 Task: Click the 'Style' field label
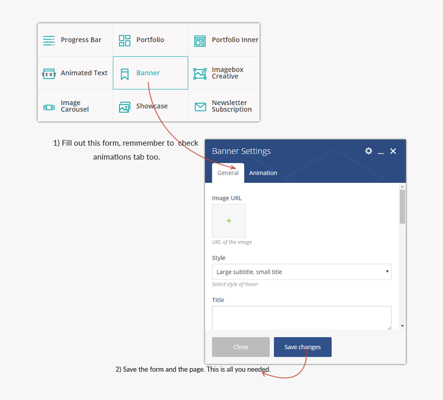click(x=219, y=258)
